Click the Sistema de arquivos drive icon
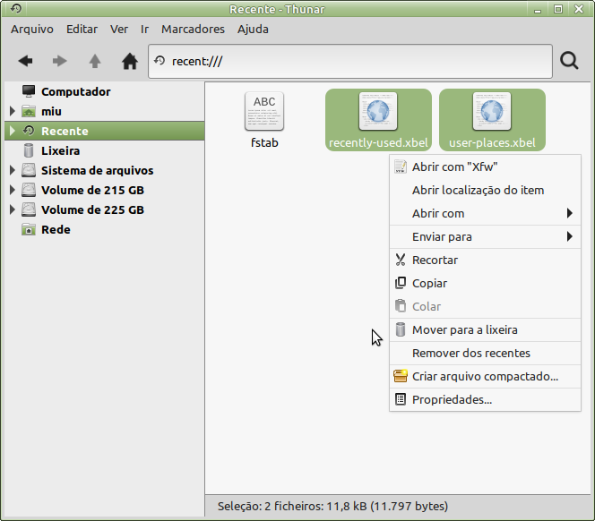 click(29, 170)
